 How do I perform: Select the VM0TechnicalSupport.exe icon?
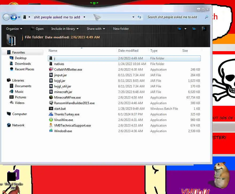click(x=51, y=126)
